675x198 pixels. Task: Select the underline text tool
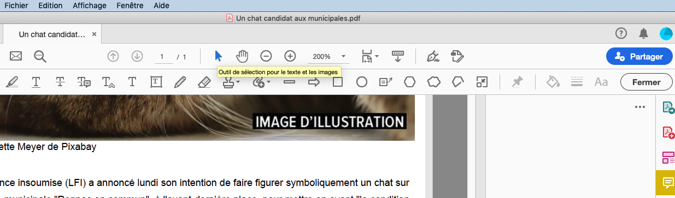pos(36,82)
